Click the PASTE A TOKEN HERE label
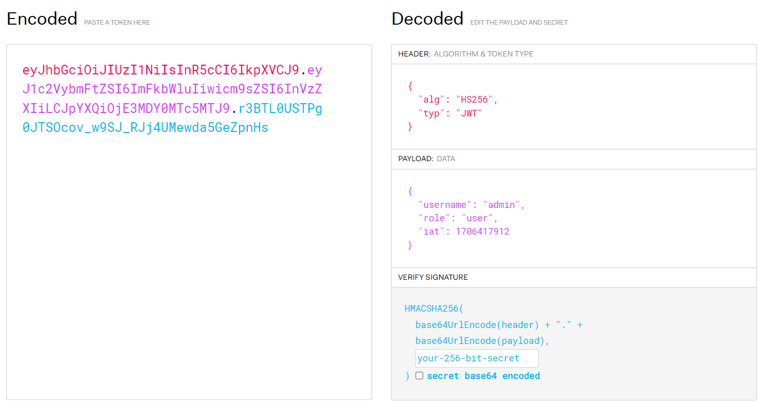The image size is (759, 403). [117, 23]
